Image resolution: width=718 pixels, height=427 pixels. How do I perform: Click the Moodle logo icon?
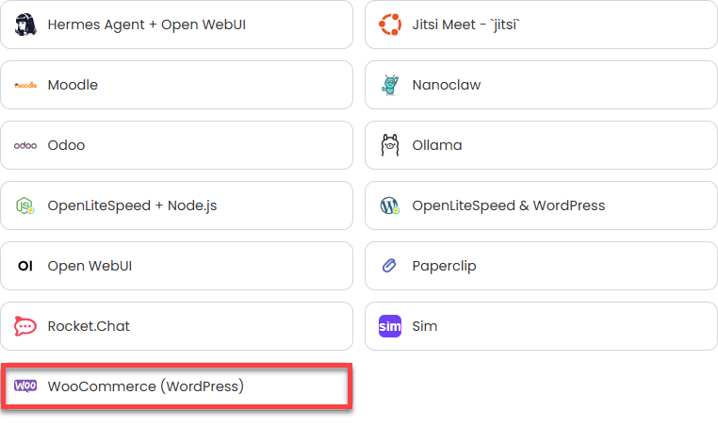[x=25, y=85]
